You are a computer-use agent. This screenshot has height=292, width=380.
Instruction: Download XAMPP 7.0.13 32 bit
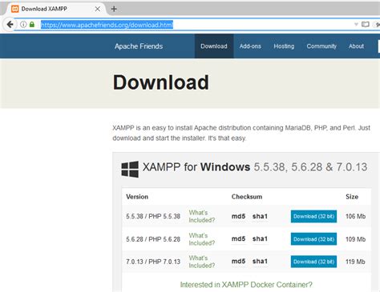313,262
